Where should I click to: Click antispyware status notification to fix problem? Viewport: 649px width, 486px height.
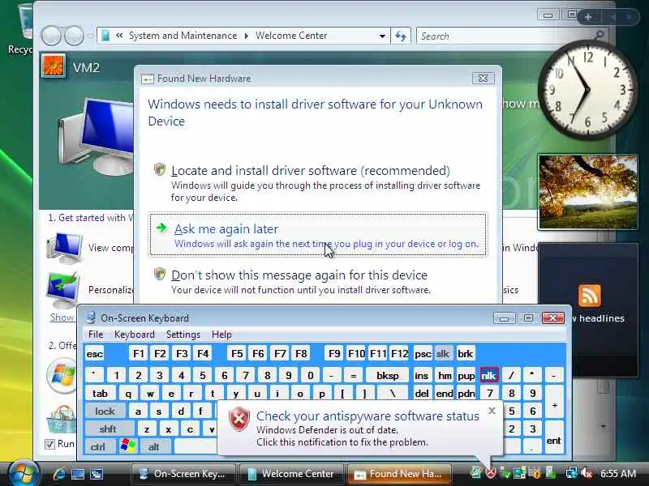[x=360, y=428]
